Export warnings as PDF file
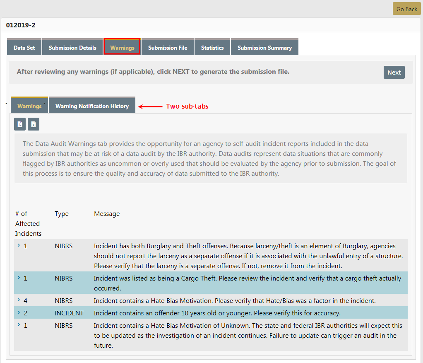Viewport: 423px width, 363px height. coord(20,124)
